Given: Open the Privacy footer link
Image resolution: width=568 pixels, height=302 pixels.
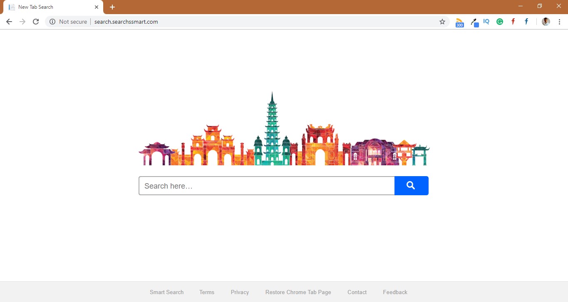Looking at the screenshot, I should 240,292.
